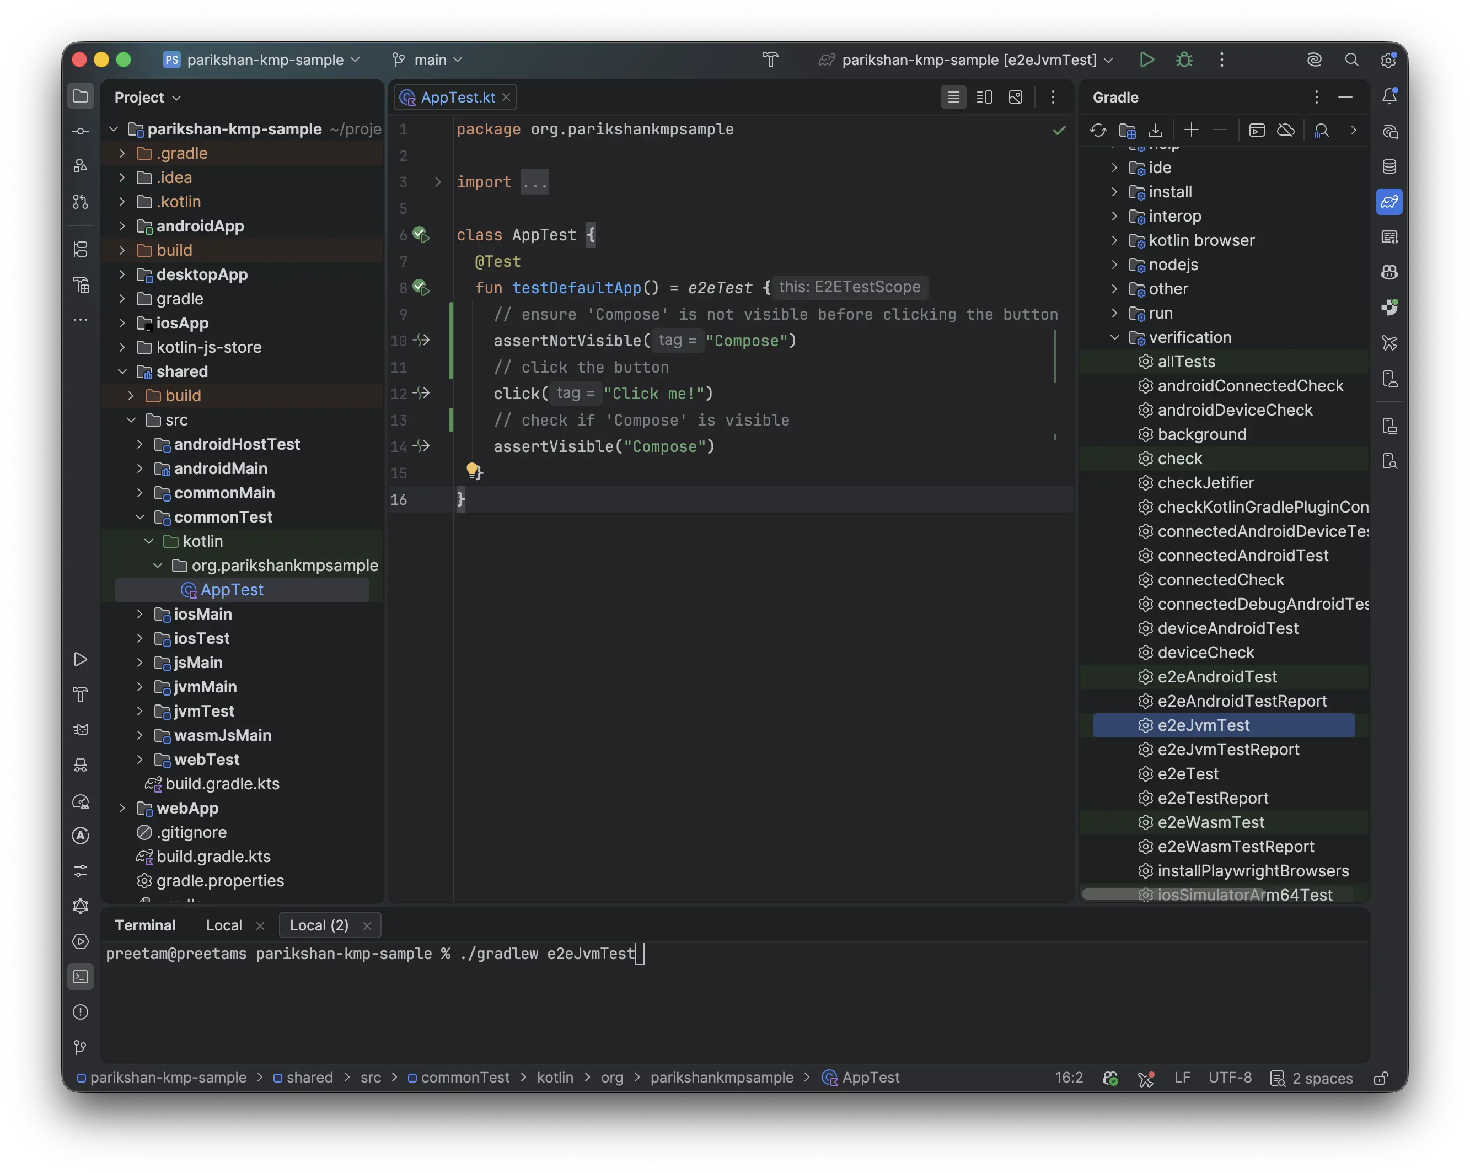Open the project name dropdown parikshan-kmp-sample
The height and width of the screenshot is (1174, 1470).
[262, 60]
